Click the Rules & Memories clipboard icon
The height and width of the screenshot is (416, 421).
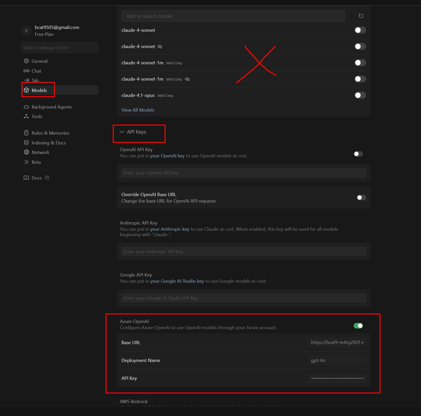[x=26, y=133]
